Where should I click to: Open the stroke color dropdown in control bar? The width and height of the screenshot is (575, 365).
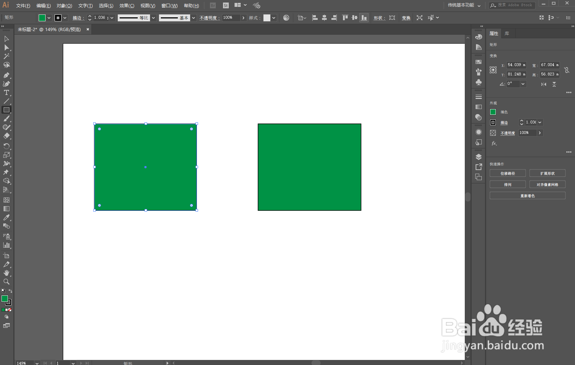click(x=65, y=18)
